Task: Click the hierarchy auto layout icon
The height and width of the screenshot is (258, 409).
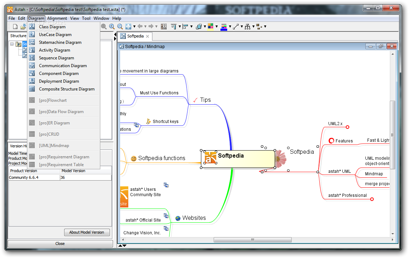Action: pyautogui.click(x=247, y=27)
